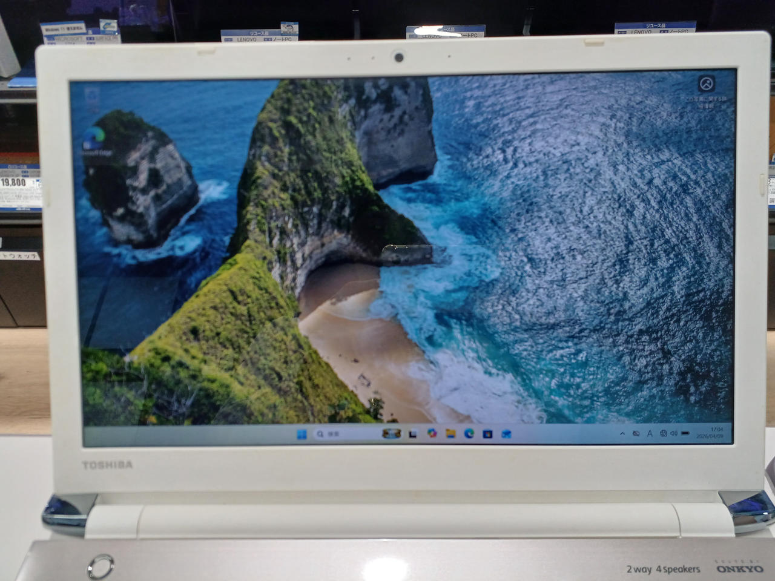Open Task View from the taskbar

pos(413,434)
